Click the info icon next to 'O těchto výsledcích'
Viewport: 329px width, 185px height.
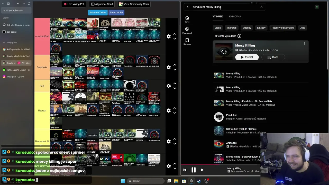coord(239,36)
